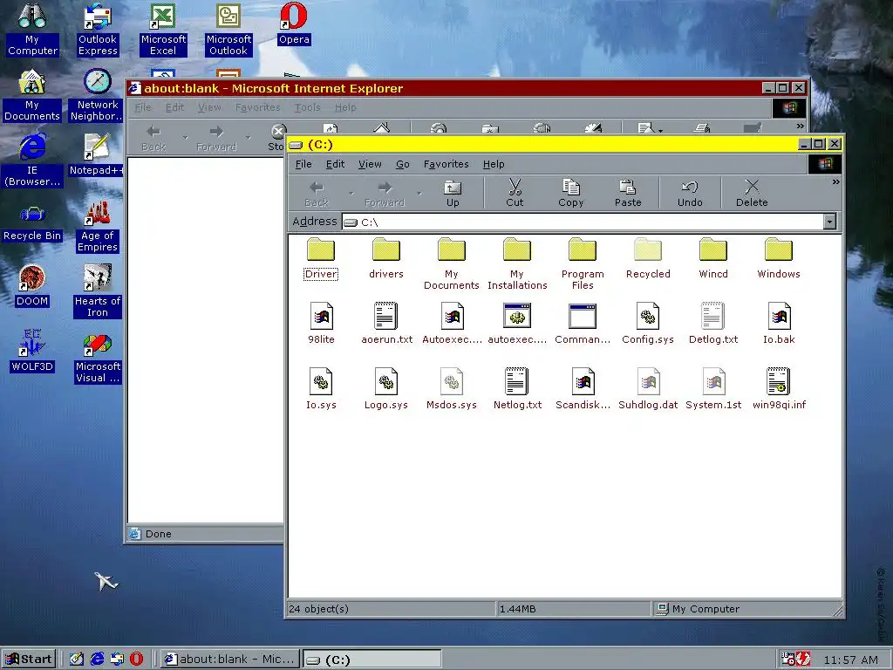
Task: Select the Suhdlog.dat file
Action: [648, 389]
